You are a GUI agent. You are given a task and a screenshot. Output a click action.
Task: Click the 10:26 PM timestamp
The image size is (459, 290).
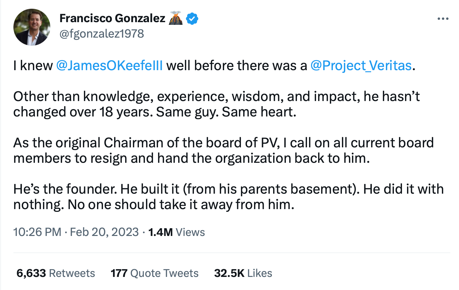click(x=37, y=232)
